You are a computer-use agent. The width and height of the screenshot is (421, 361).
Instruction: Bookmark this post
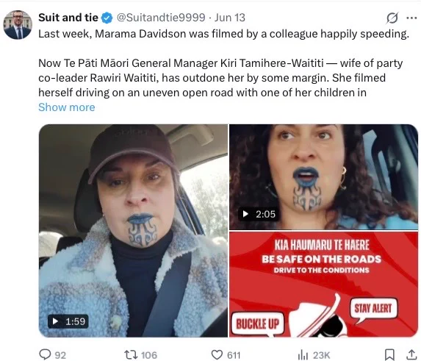[x=389, y=355]
